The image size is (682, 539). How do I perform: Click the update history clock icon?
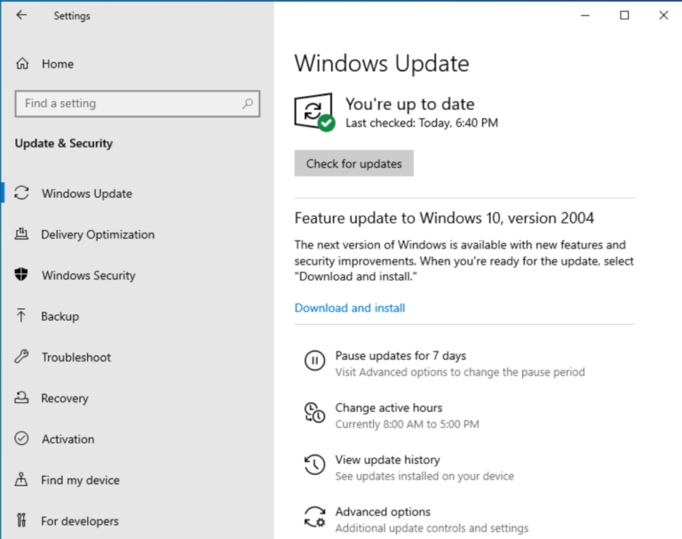(314, 464)
